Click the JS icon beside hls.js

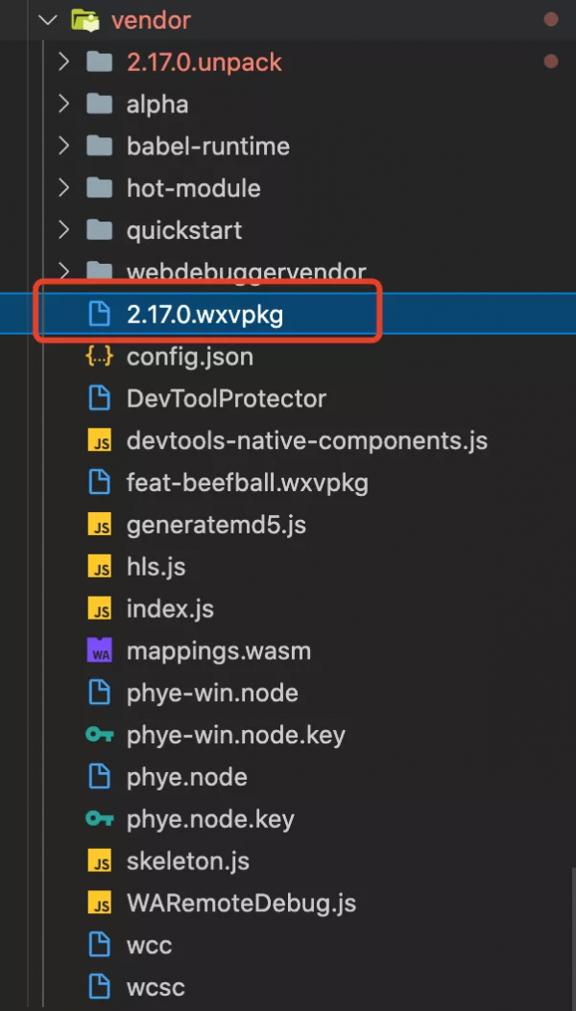99,567
